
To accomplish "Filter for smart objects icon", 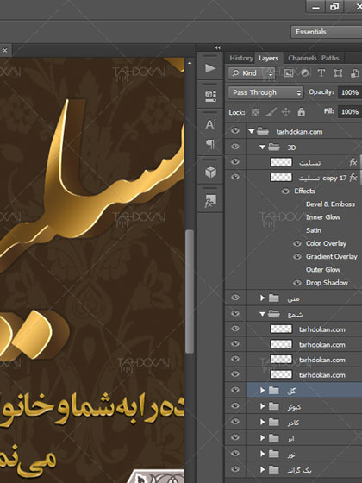I will [x=354, y=73].
